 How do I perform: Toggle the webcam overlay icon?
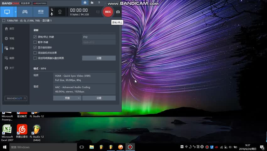pos(60,12)
